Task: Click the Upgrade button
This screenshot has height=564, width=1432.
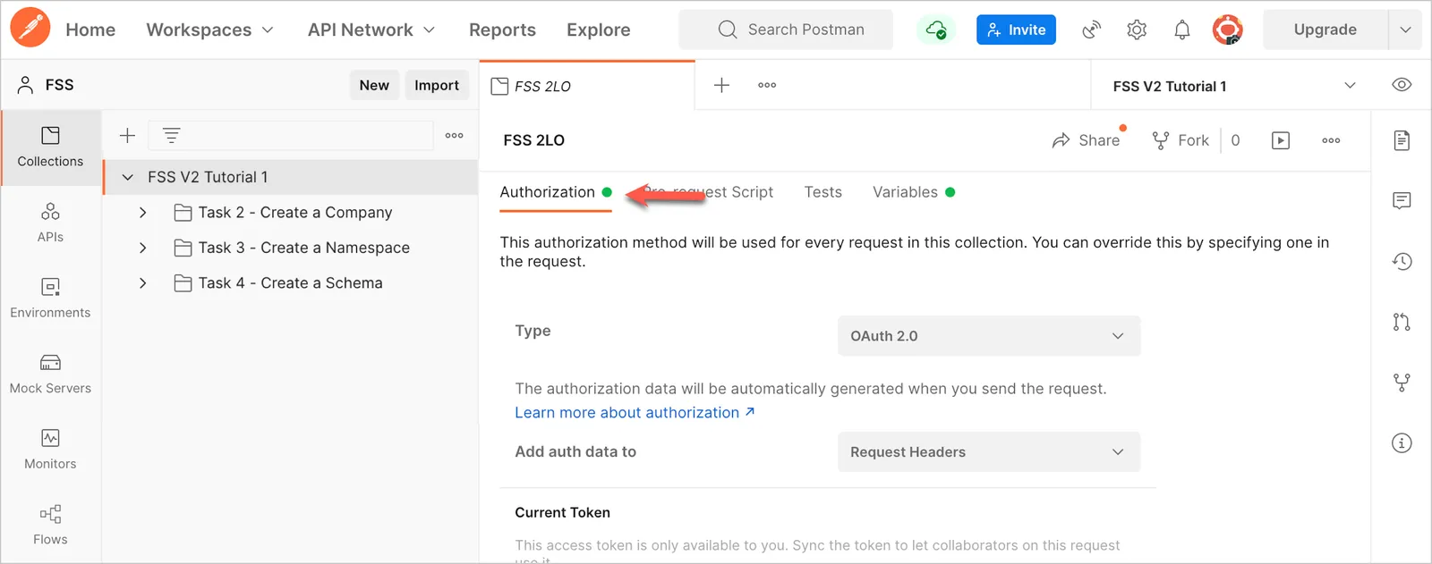Action: (1325, 29)
